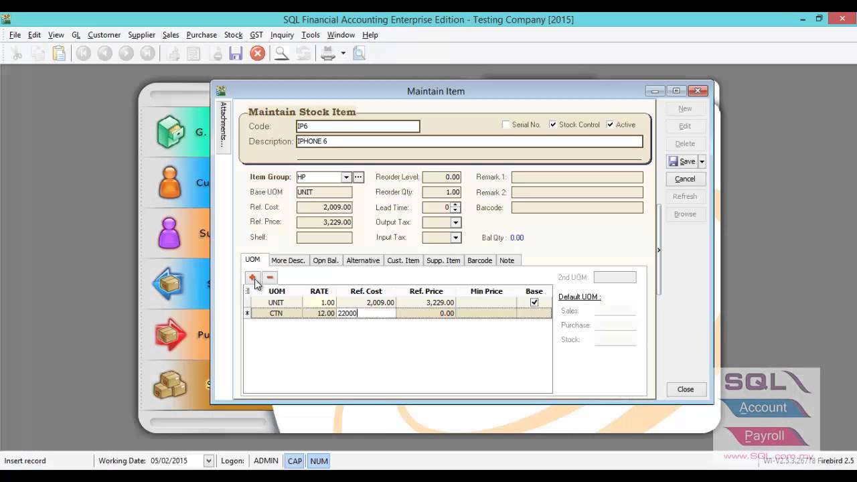Open the Output Tax dropdown
The image size is (857, 482).
(456, 222)
